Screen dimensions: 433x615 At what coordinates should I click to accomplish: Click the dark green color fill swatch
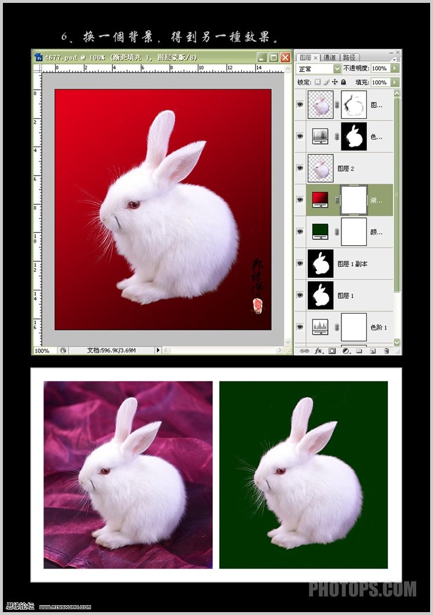pos(321,231)
